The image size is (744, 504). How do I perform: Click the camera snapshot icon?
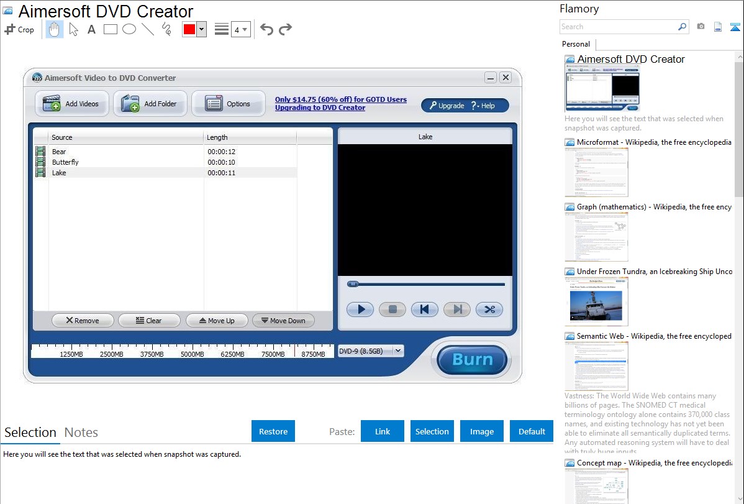pyautogui.click(x=701, y=27)
